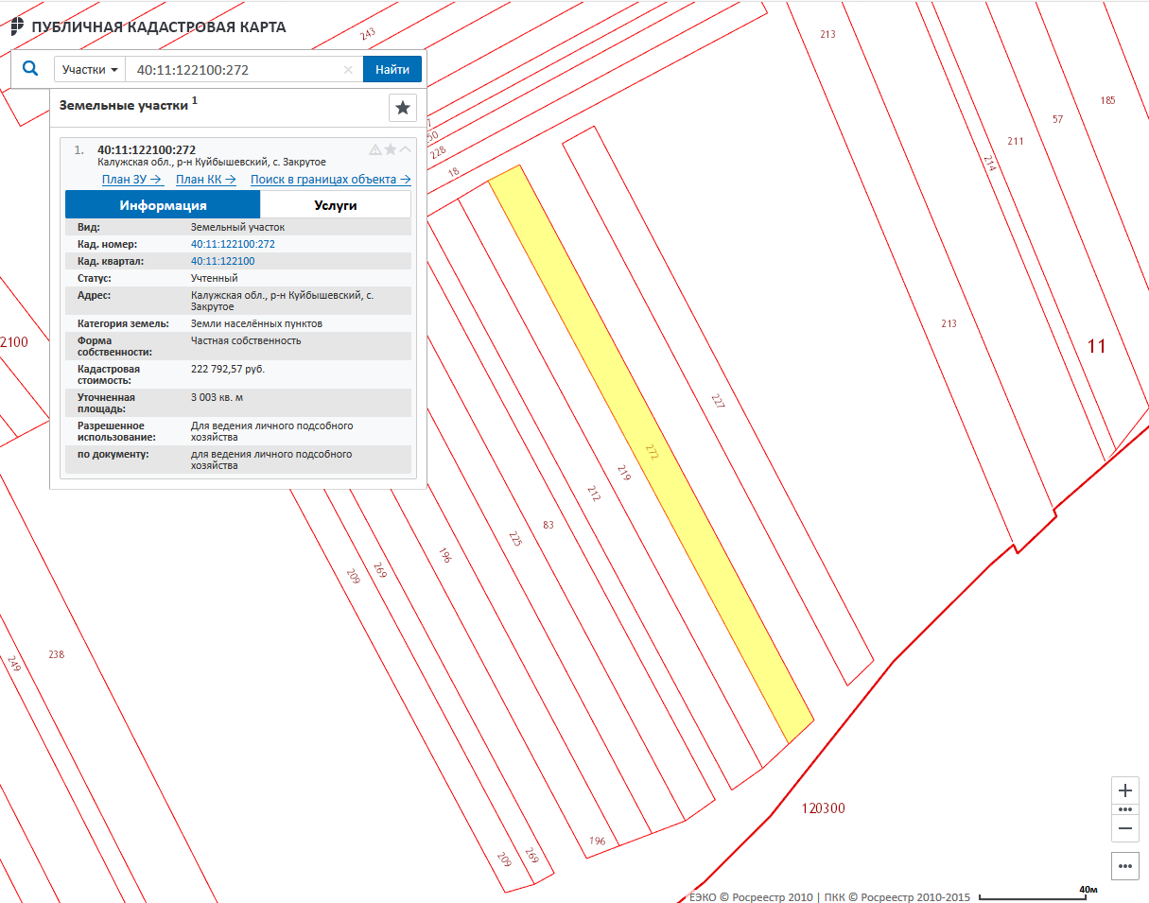Select parcel labeled 227 on map
Viewport: 1149px width, 903px height.
pyautogui.click(x=718, y=400)
